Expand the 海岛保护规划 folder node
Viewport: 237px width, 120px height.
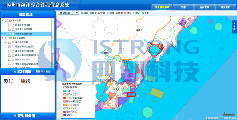6,42
